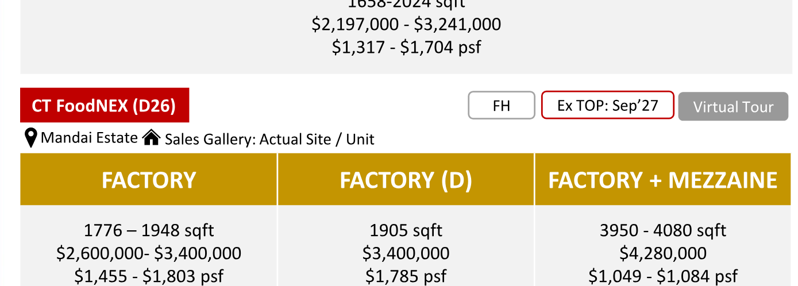Click the Sales Gallery: Actual Site / Unit text

[x=269, y=139]
